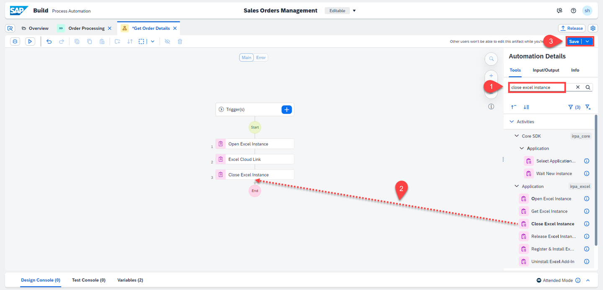Image resolution: width=603 pixels, height=290 pixels.
Task: Zoom in on canvas with plus button
Action: [491, 76]
